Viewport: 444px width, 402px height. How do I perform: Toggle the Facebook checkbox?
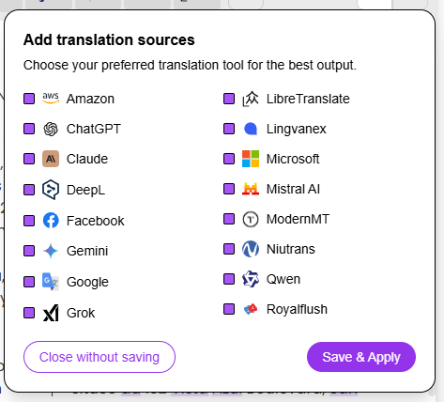[x=29, y=221]
